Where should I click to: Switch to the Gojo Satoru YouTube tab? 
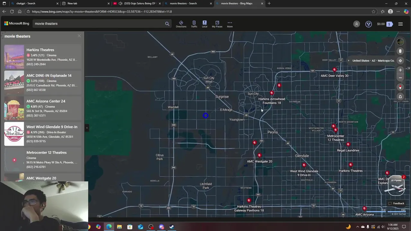pyautogui.click(x=137, y=4)
